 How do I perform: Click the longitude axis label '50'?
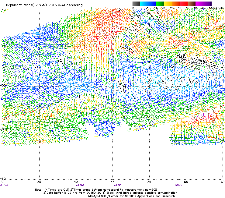tap(149, 182)
